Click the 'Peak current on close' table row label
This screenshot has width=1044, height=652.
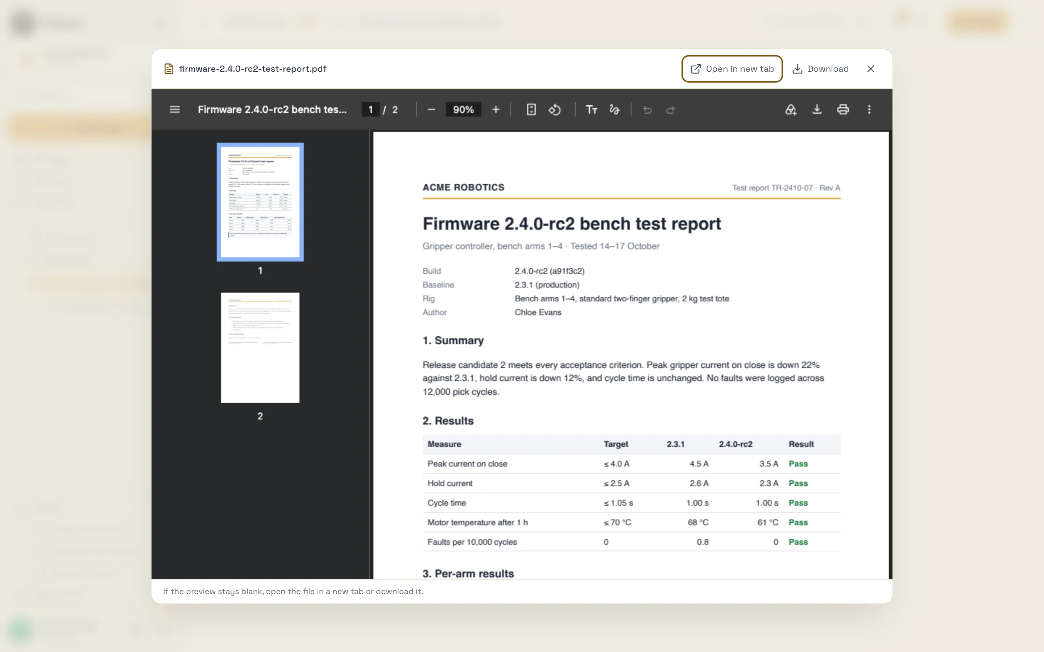(467, 464)
